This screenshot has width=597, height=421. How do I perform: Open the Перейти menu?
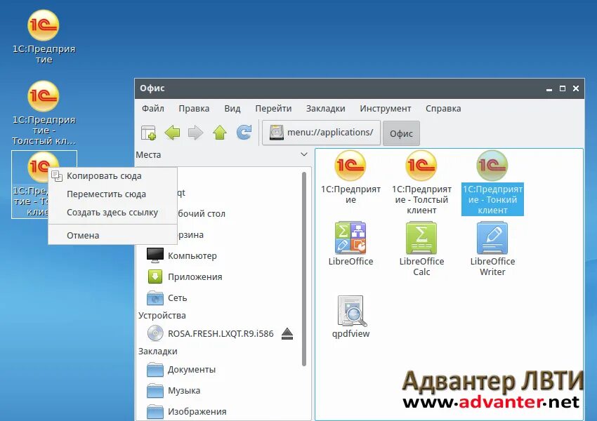click(x=273, y=108)
